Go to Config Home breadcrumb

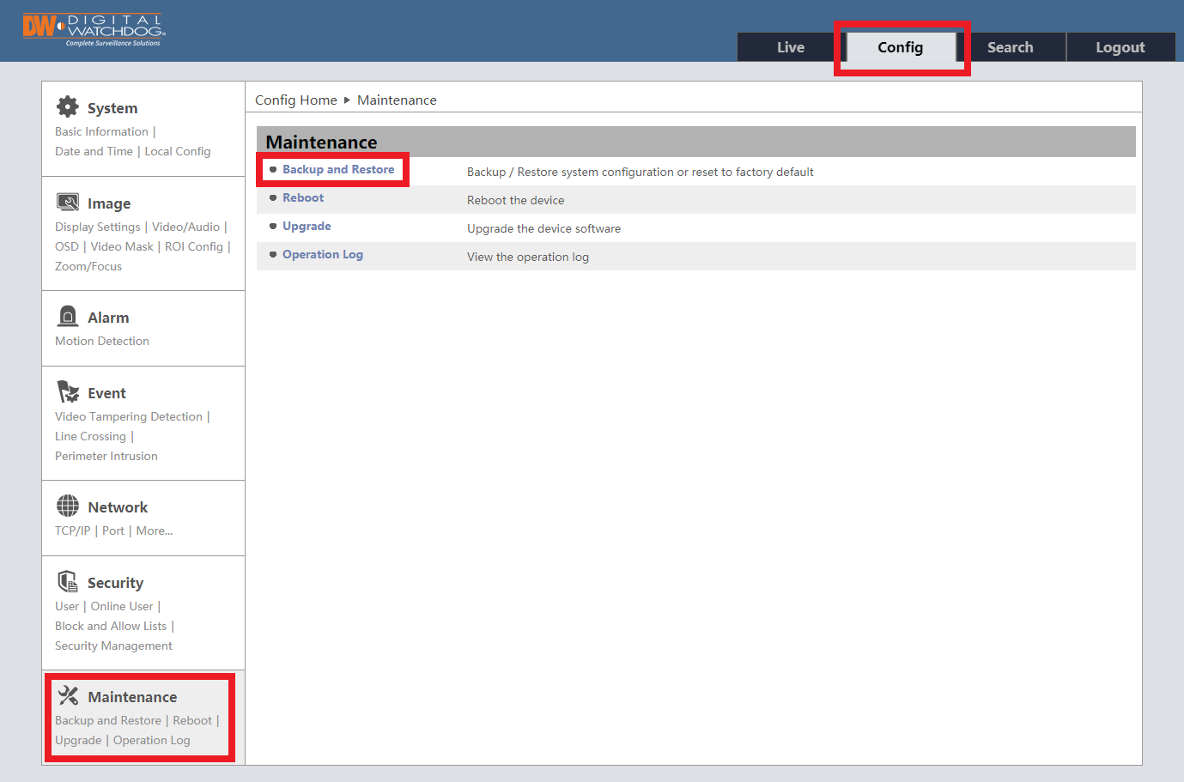coord(295,100)
